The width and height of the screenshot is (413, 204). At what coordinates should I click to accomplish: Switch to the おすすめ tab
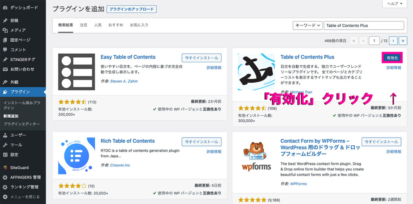pyautogui.click(x=116, y=25)
